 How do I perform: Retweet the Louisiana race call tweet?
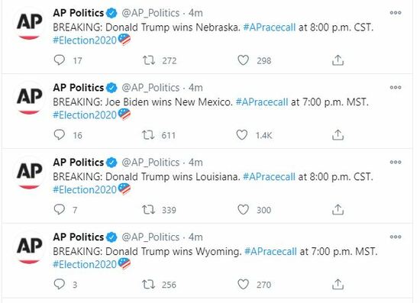click(x=149, y=210)
